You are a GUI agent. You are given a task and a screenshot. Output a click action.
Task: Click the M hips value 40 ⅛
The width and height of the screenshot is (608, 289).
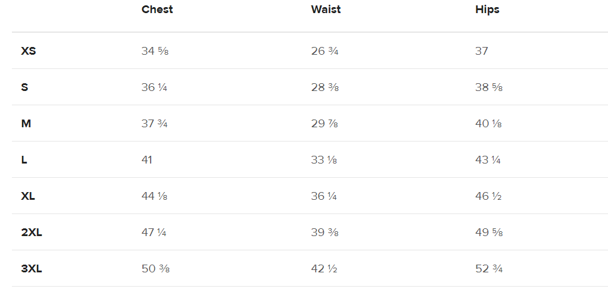pyautogui.click(x=488, y=124)
